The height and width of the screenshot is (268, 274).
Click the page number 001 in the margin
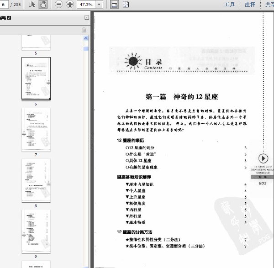(263, 183)
